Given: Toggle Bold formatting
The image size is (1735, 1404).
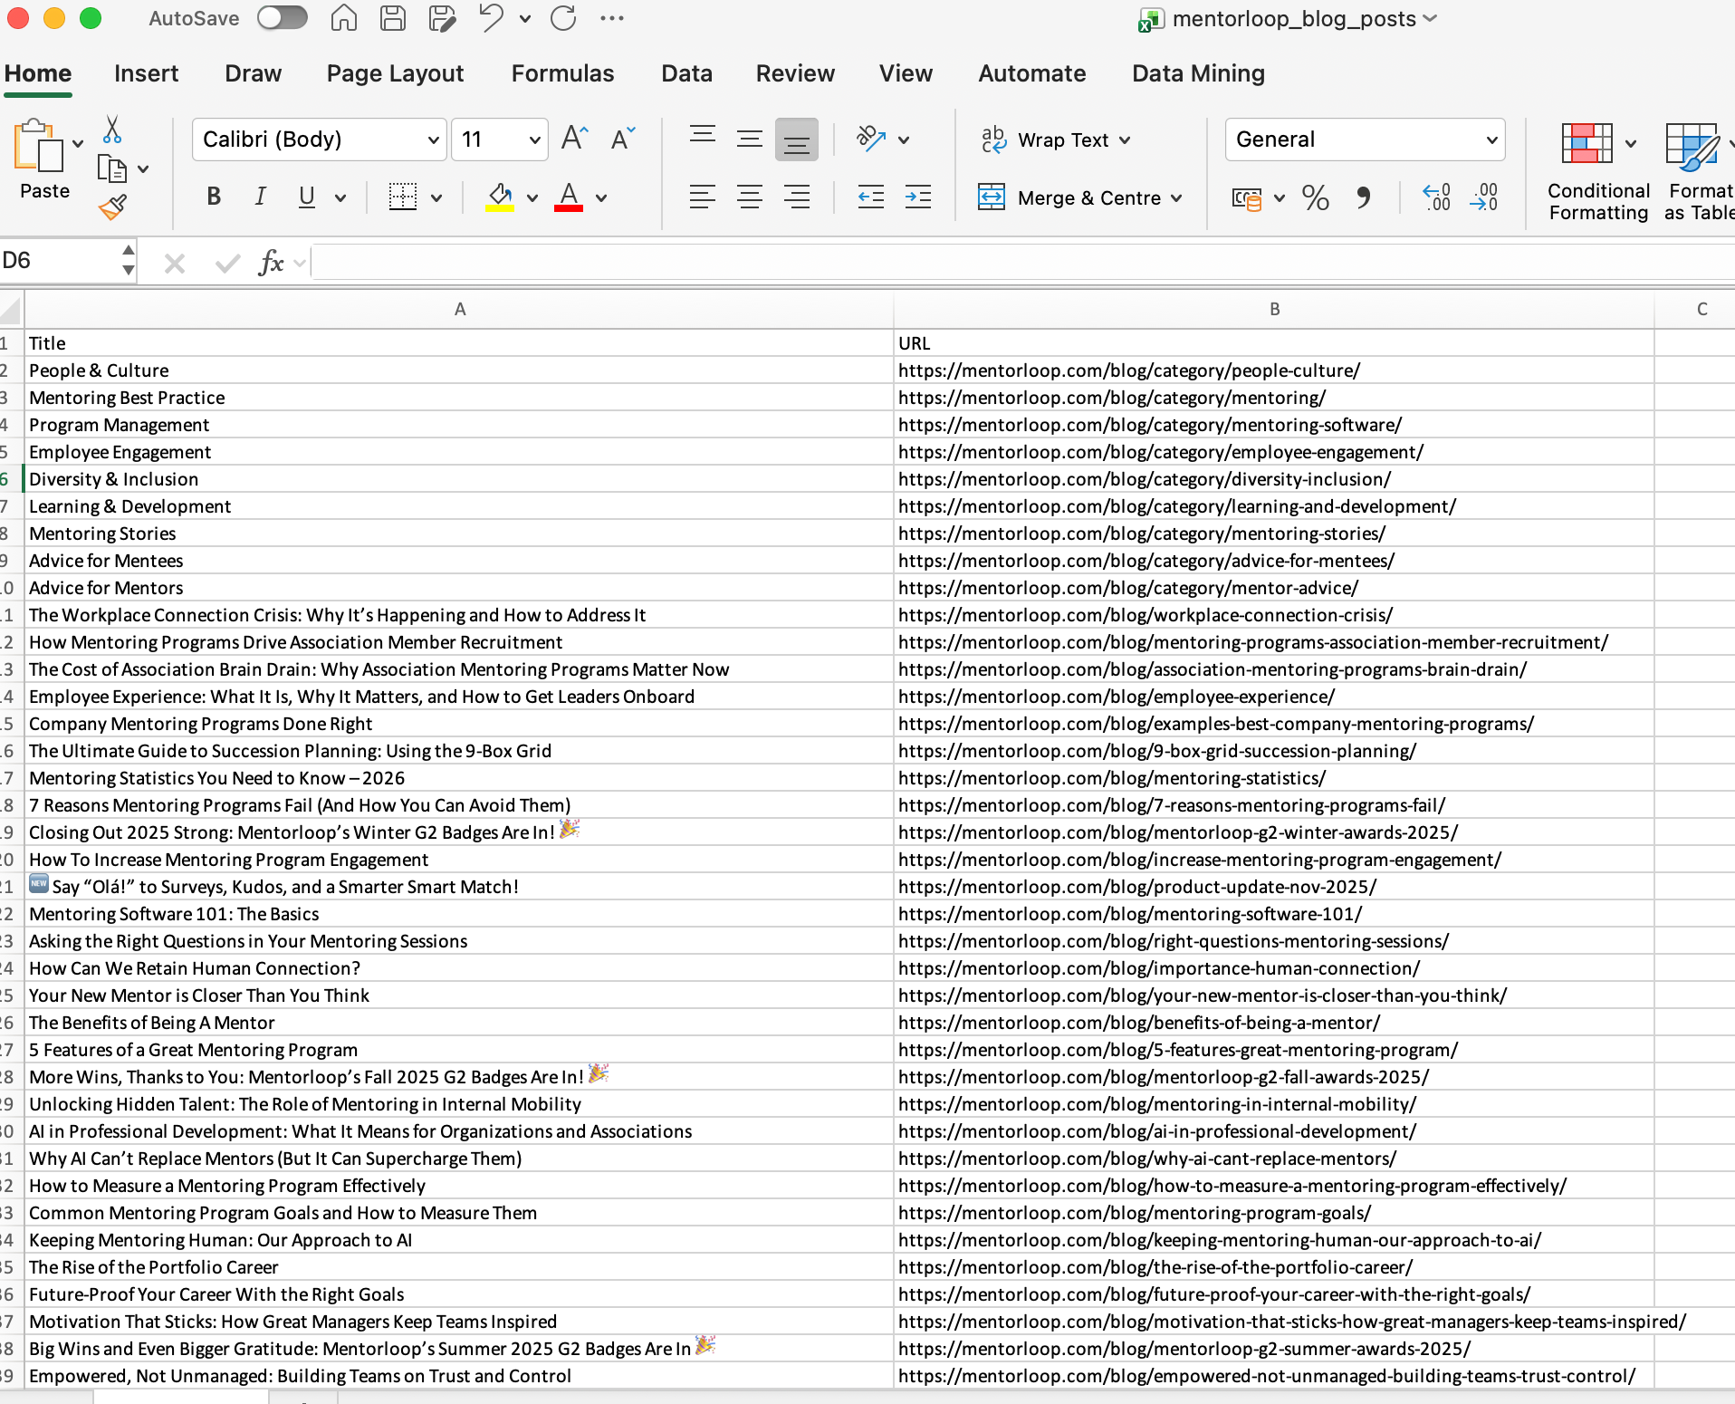Looking at the screenshot, I should [x=214, y=197].
